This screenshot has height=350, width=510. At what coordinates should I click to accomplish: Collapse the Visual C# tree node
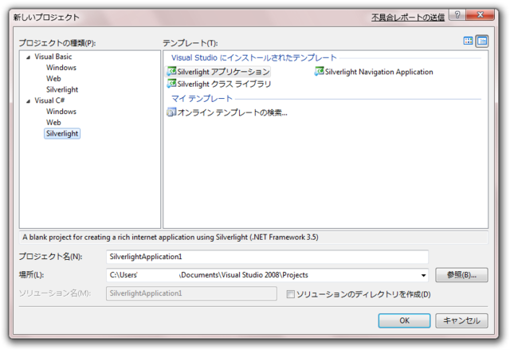29,101
